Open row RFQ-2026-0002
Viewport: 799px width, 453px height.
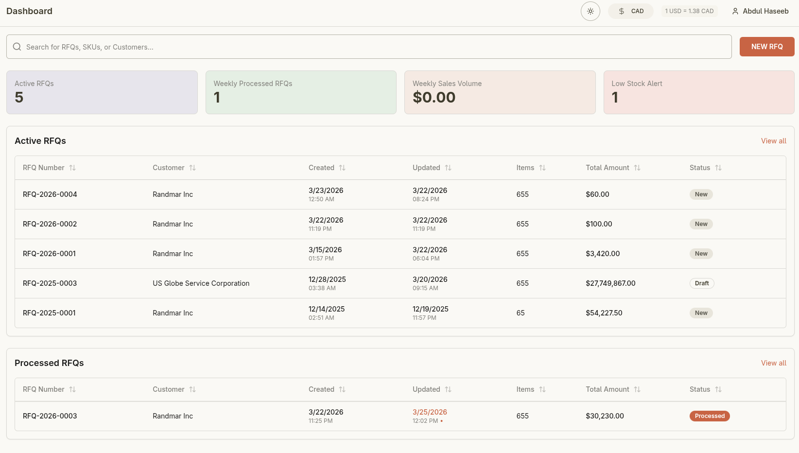tap(400, 224)
